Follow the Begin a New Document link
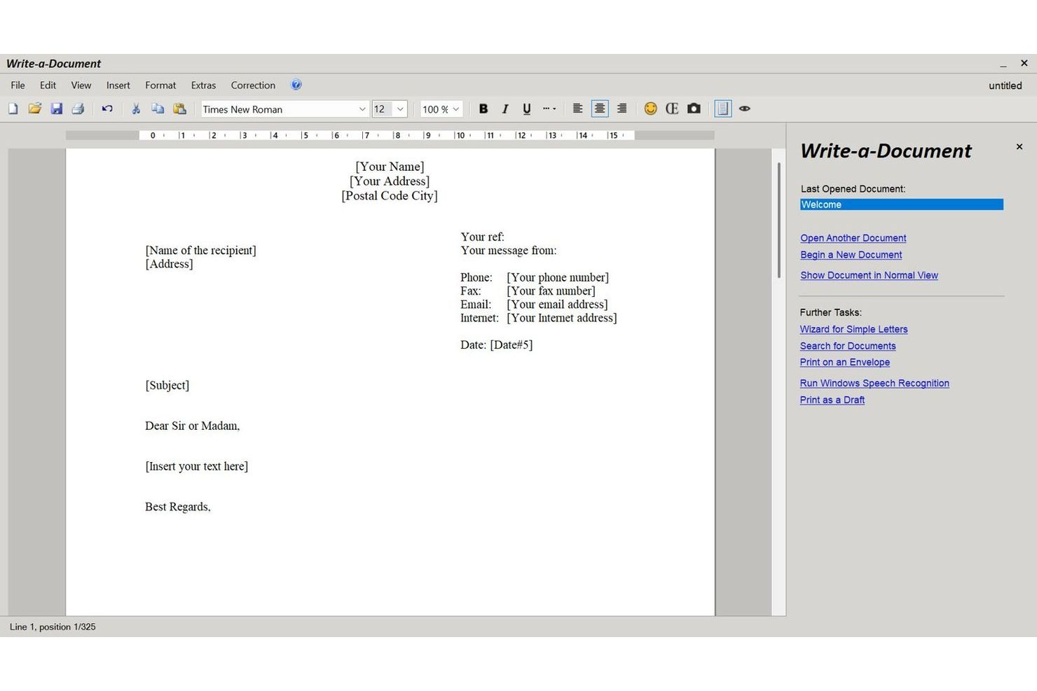 (851, 255)
